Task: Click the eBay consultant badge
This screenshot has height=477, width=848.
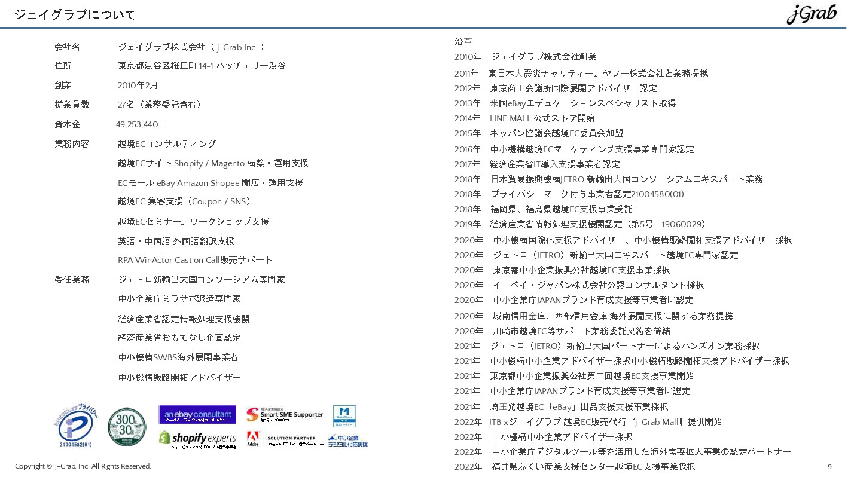Action: tap(197, 414)
